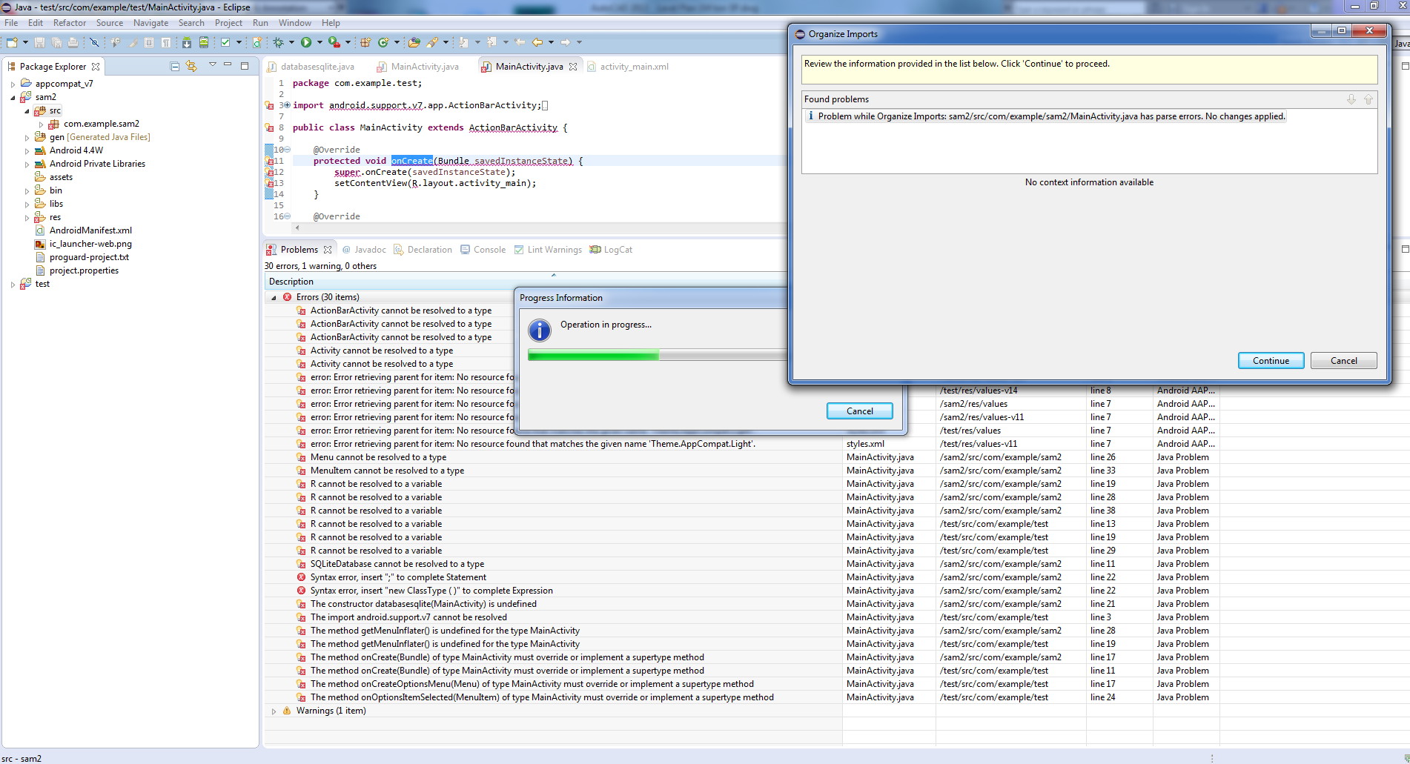Open the Debug dropdown arrow
The width and height of the screenshot is (1410, 764).
point(291,42)
